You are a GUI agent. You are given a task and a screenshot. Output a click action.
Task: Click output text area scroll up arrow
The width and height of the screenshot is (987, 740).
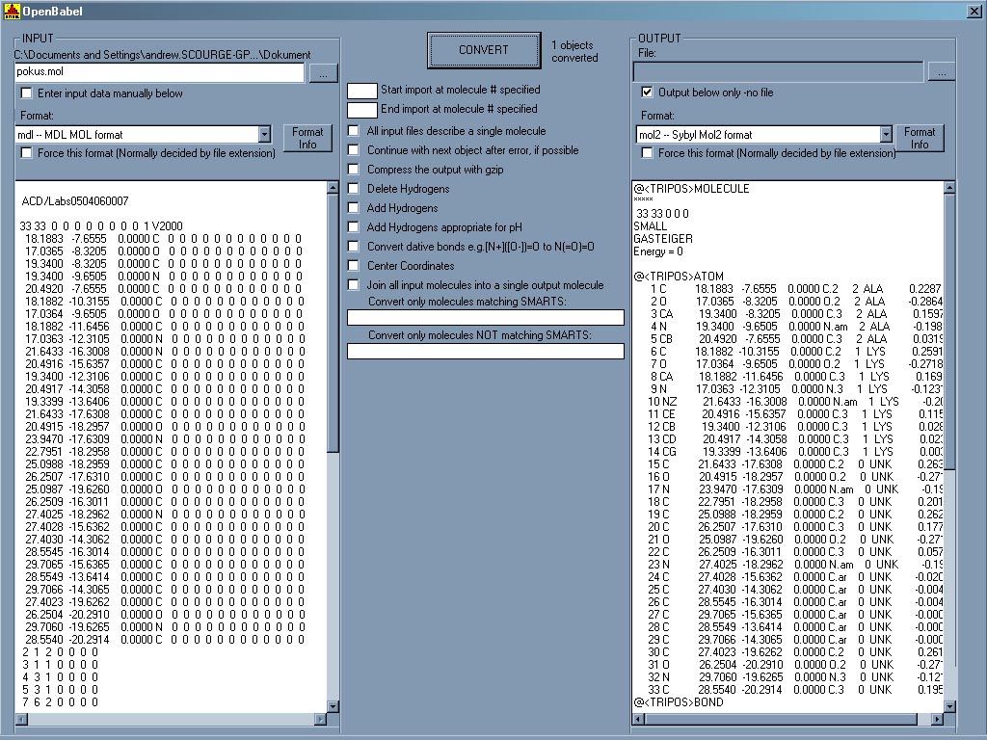click(x=949, y=188)
